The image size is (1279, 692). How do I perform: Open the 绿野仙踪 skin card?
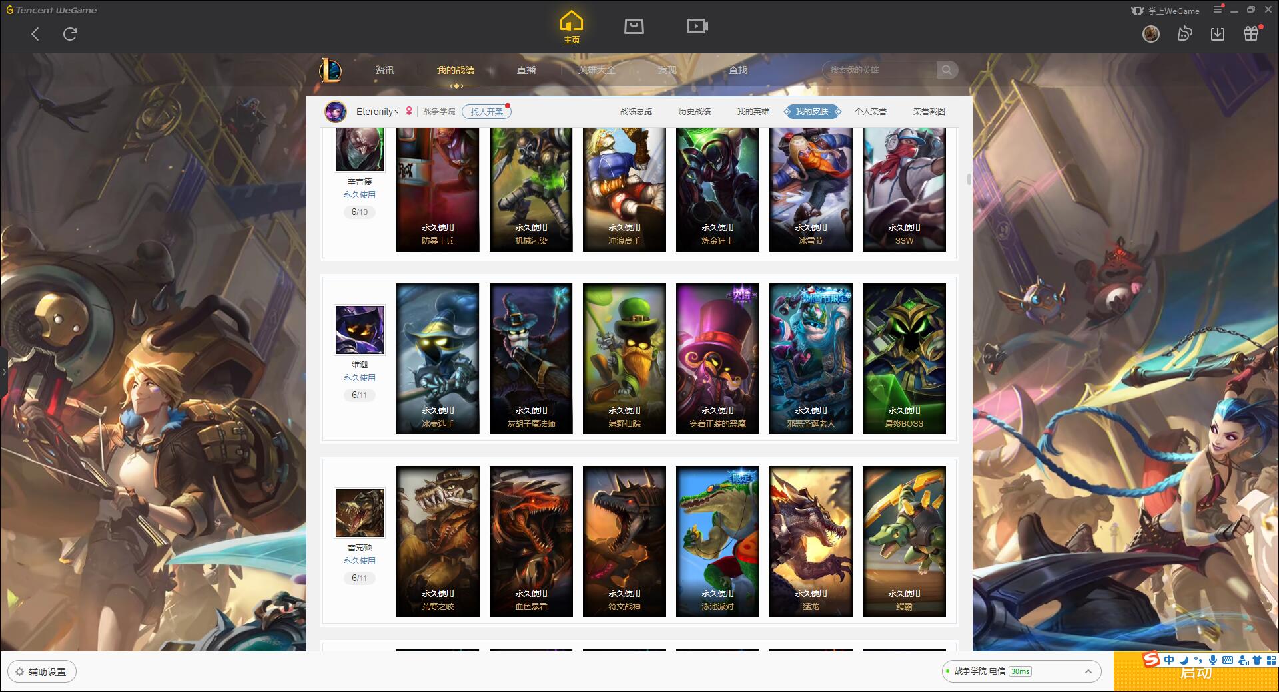[x=624, y=359]
